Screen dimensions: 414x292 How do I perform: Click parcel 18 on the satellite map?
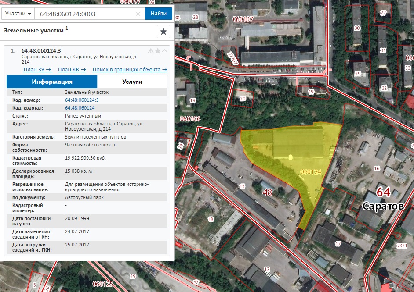211,219
